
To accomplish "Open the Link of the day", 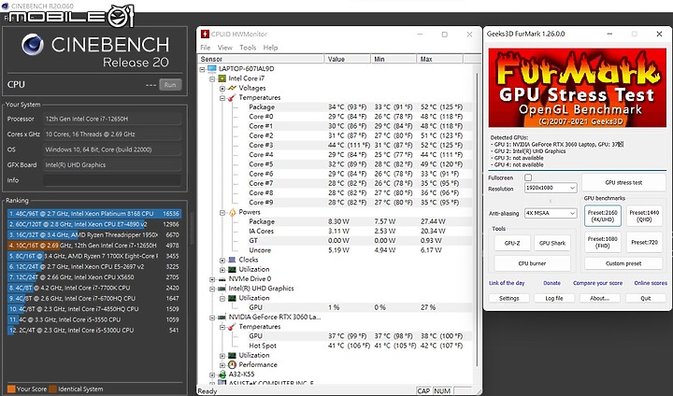I will coord(507,283).
